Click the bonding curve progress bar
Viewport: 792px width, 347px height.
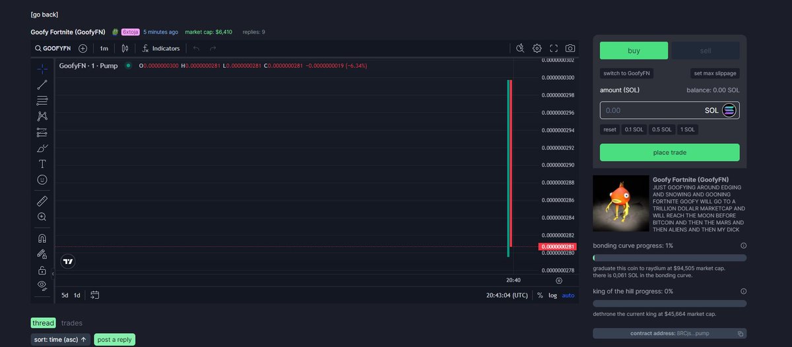(x=669, y=258)
